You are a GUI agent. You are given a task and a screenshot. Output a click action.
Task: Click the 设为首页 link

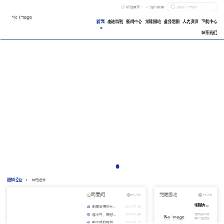click(133, 7)
